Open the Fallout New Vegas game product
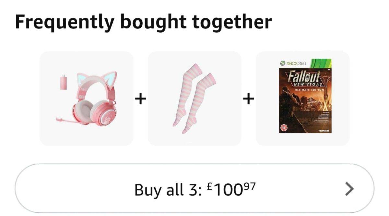 point(303,98)
